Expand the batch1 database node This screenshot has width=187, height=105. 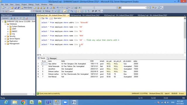point(8,32)
